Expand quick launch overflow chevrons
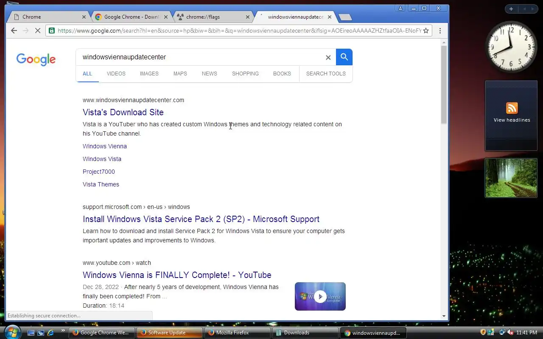Image resolution: width=543 pixels, height=339 pixels. coord(63,330)
